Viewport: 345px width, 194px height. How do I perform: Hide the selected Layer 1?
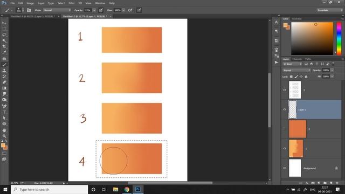click(x=285, y=109)
